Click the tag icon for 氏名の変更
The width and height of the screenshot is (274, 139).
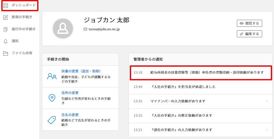click(x=52, y=120)
